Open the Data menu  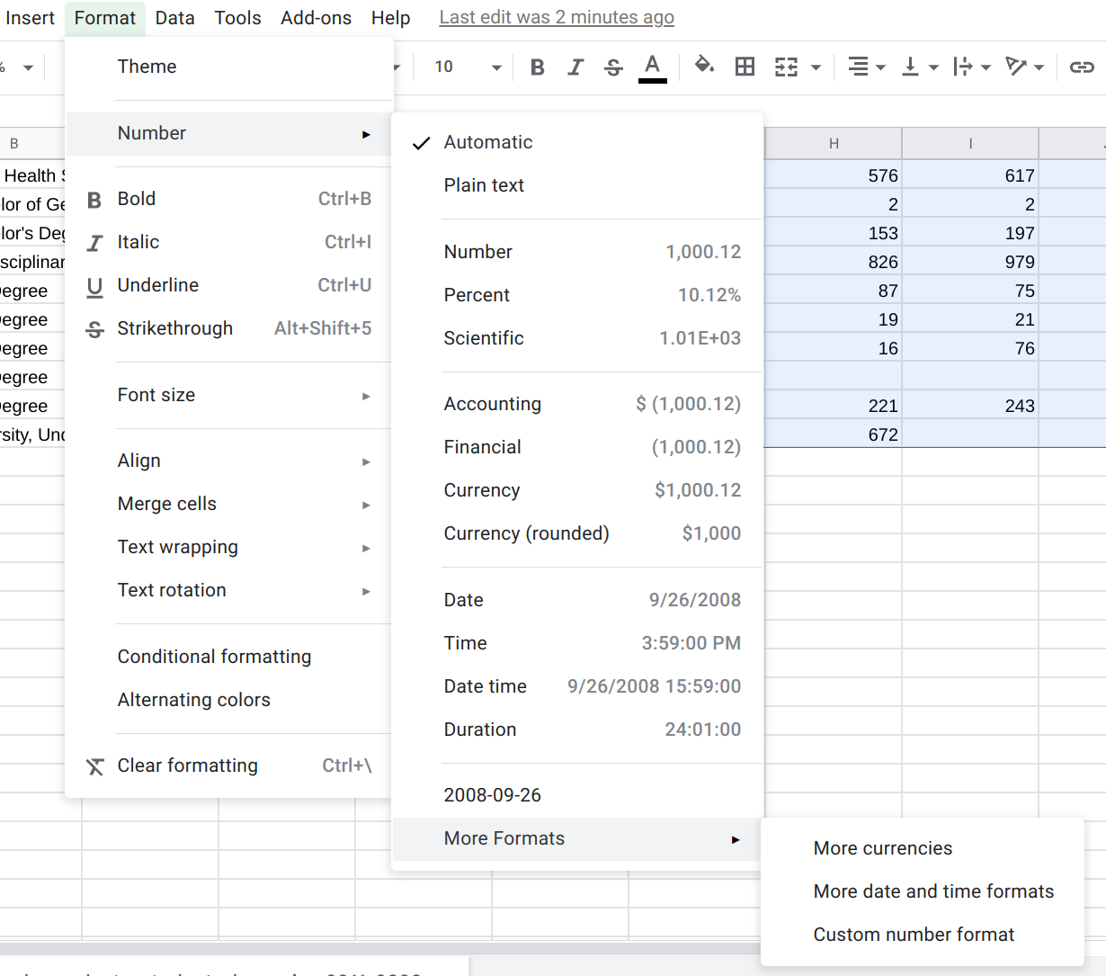point(174,18)
